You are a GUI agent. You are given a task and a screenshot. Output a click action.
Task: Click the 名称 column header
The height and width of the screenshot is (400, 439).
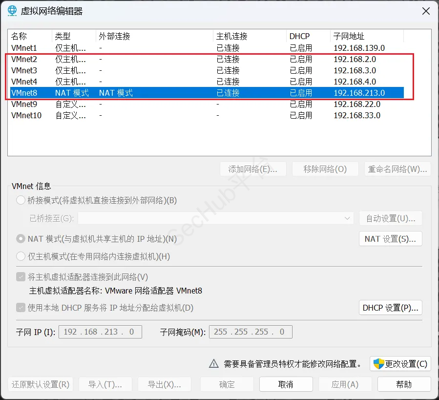30,36
